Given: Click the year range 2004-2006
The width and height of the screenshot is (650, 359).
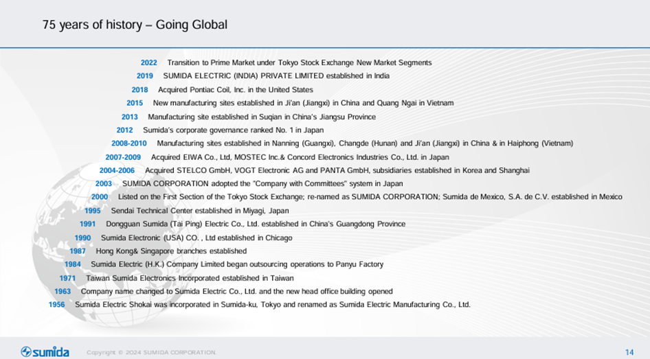Looking at the screenshot, I should [x=117, y=170].
